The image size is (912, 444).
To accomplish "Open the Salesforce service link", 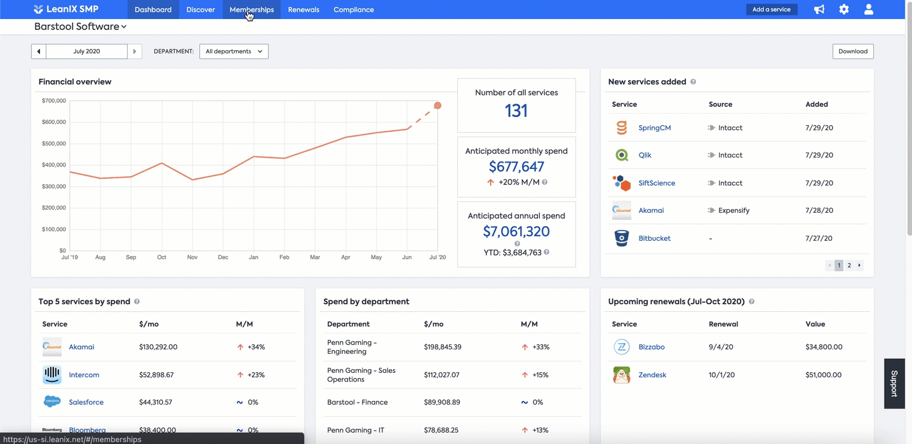I will (x=86, y=402).
